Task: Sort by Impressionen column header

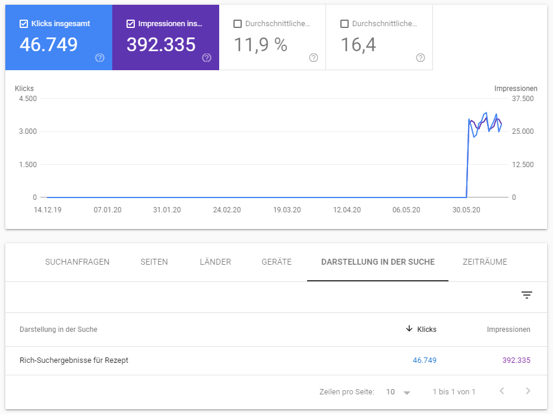Action: pyautogui.click(x=508, y=330)
